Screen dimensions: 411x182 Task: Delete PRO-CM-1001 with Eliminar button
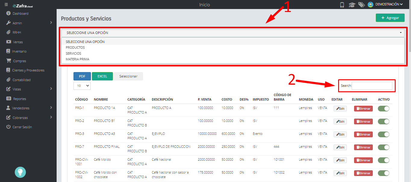(363, 160)
